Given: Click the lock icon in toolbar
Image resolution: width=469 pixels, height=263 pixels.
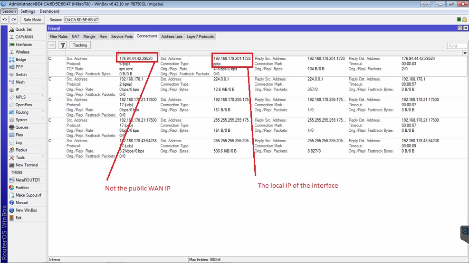Looking at the screenshot, I should [465, 20].
